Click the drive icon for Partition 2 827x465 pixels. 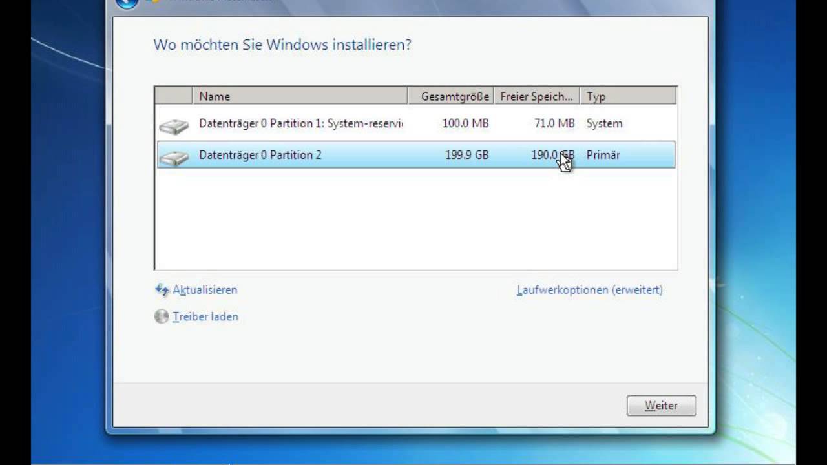point(174,156)
